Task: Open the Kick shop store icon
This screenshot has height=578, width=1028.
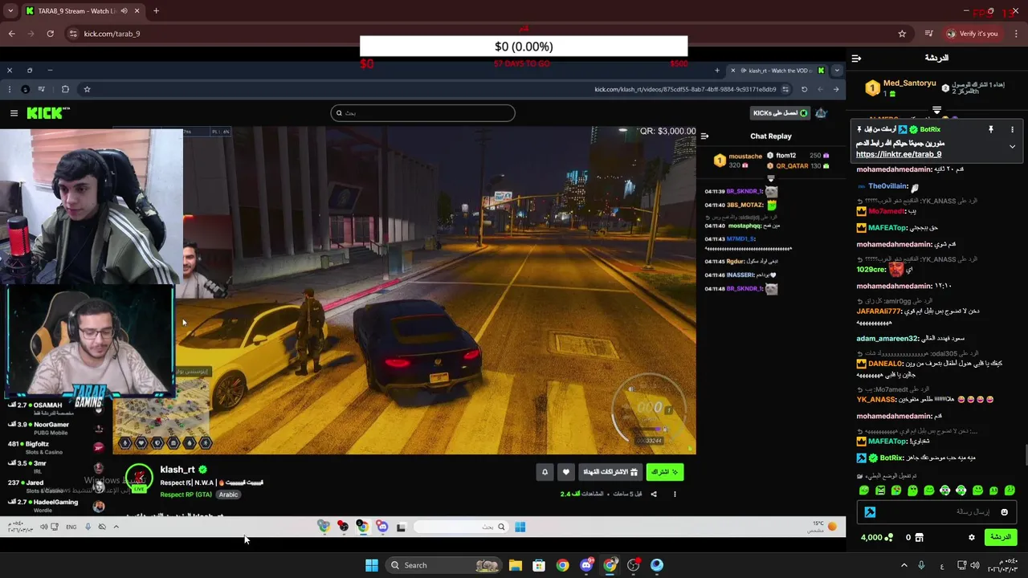Action: tap(920, 537)
